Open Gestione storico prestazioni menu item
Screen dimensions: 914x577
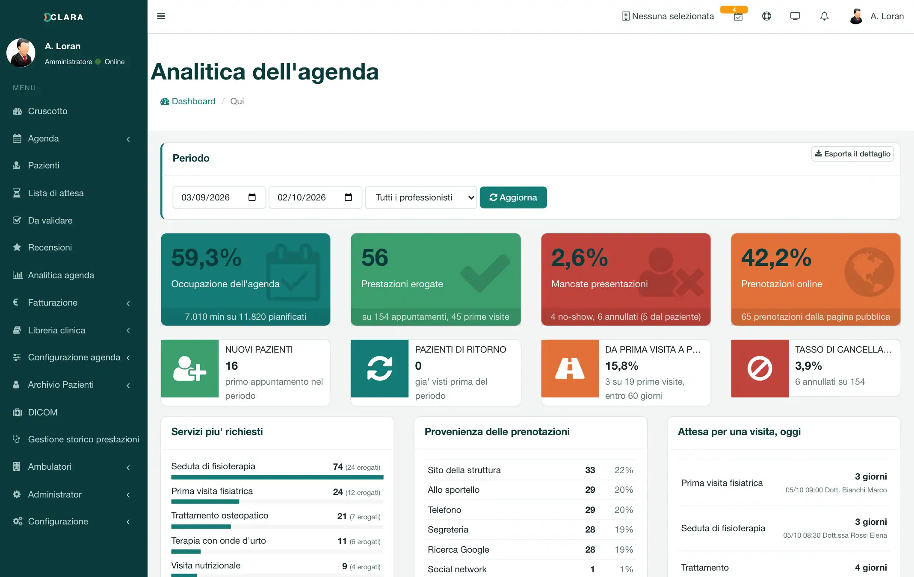(74, 439)
